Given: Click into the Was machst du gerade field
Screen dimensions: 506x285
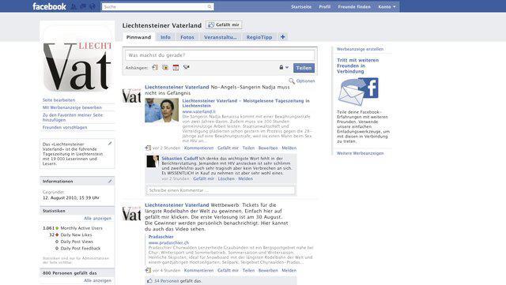Looking at the screenshot, I should (220, 55).
